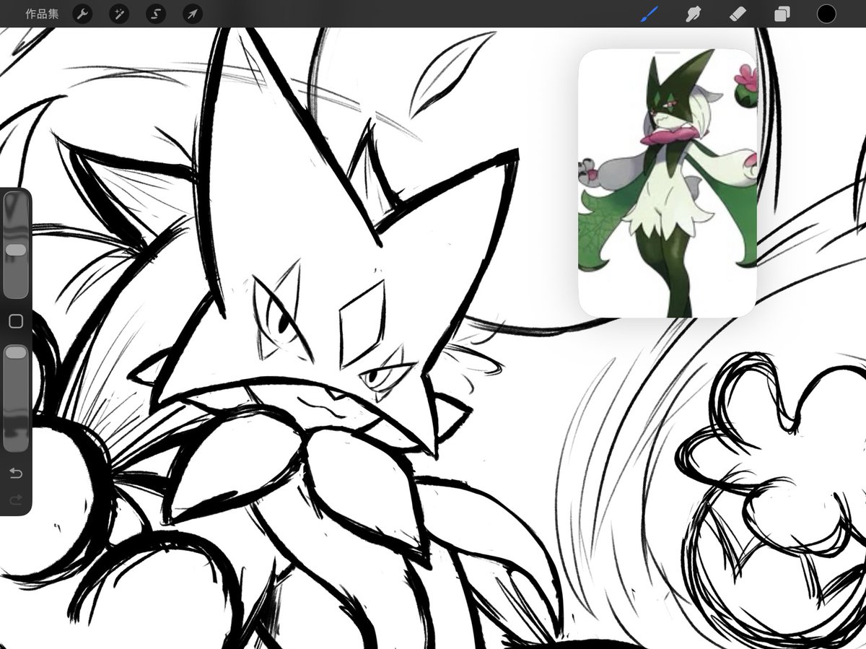Activate the Transform arrow tool
This screenshot has height=649, width=866.
tap(192, 14)
